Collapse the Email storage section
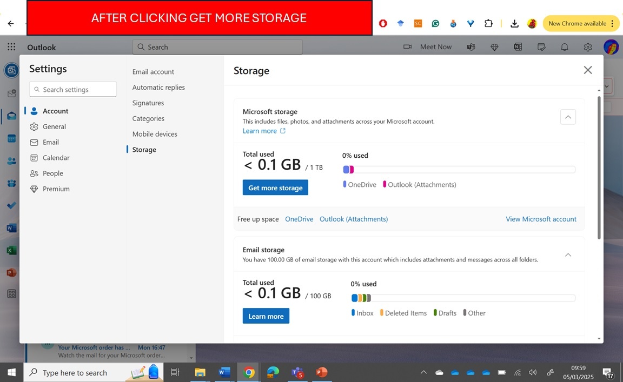623x382 pixels. [x=568, y=255]
